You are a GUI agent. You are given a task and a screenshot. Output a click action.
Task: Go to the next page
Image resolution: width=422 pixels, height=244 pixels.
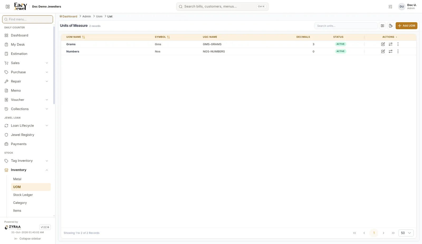tap(383, 233)
